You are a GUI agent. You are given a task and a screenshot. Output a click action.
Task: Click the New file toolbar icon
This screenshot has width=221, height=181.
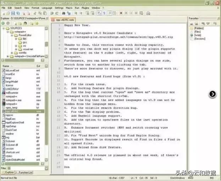click(4, 13)
